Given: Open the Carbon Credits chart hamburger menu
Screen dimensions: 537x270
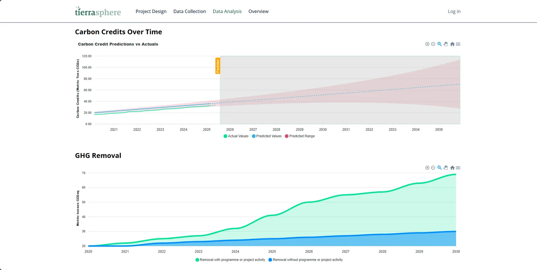Looking at the screenshot, I should coord(458,44).
